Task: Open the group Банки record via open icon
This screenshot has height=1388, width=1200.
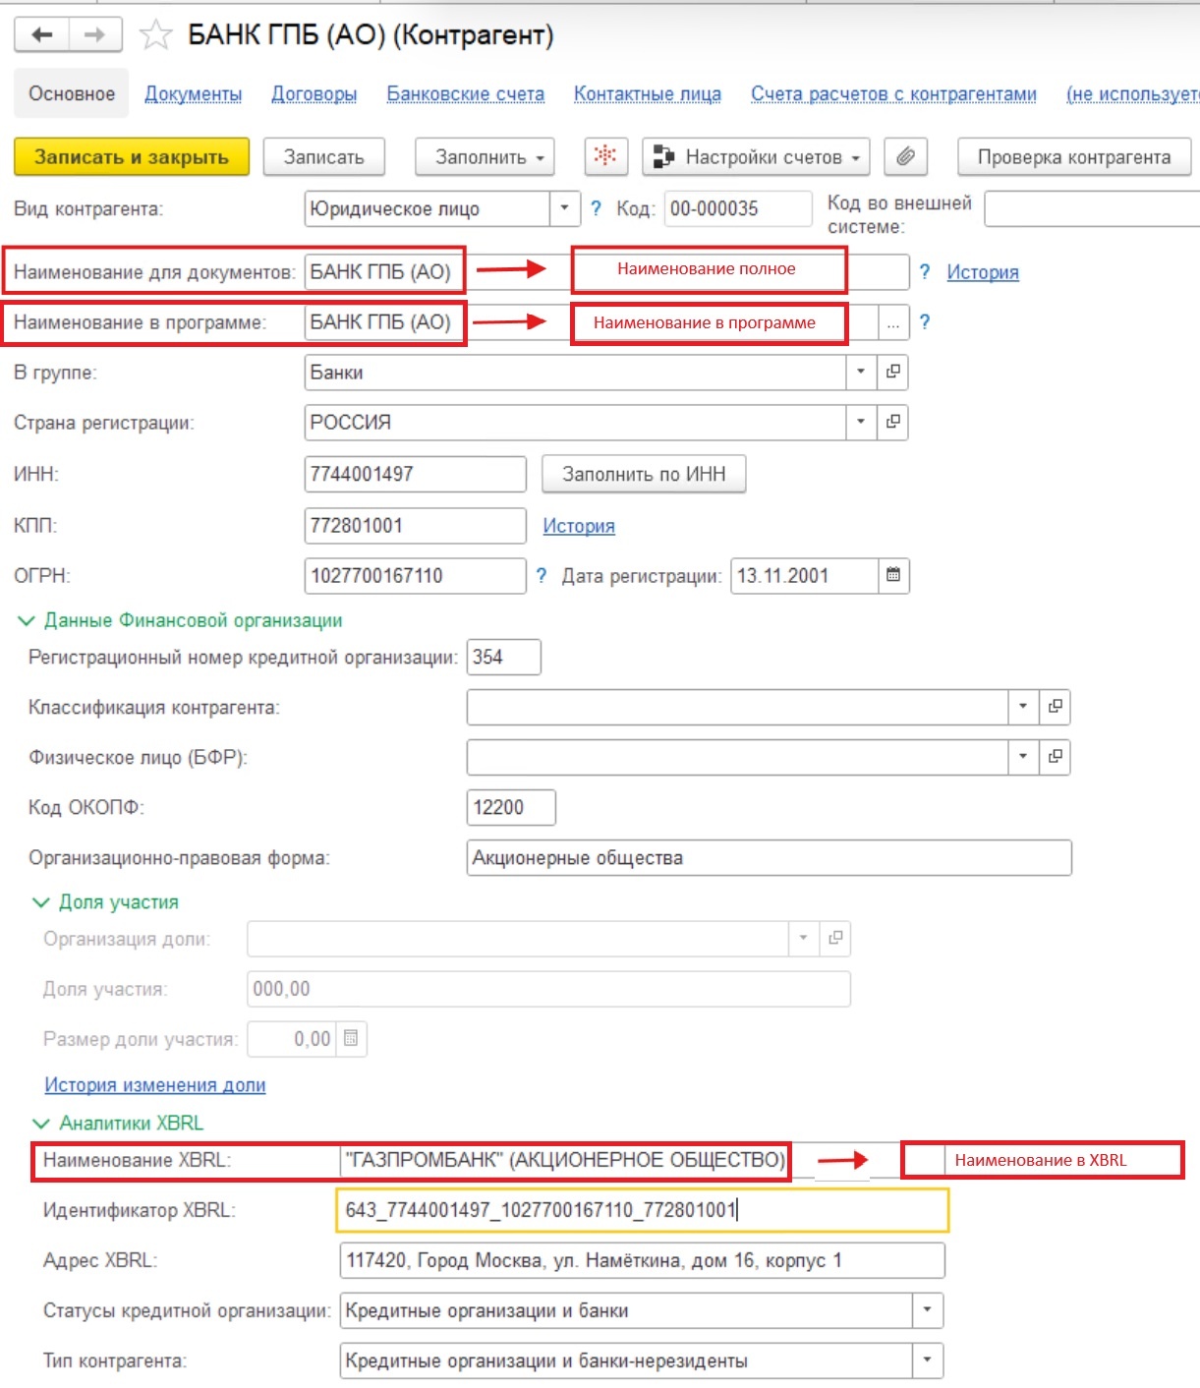Action: [x=892, y=372]
